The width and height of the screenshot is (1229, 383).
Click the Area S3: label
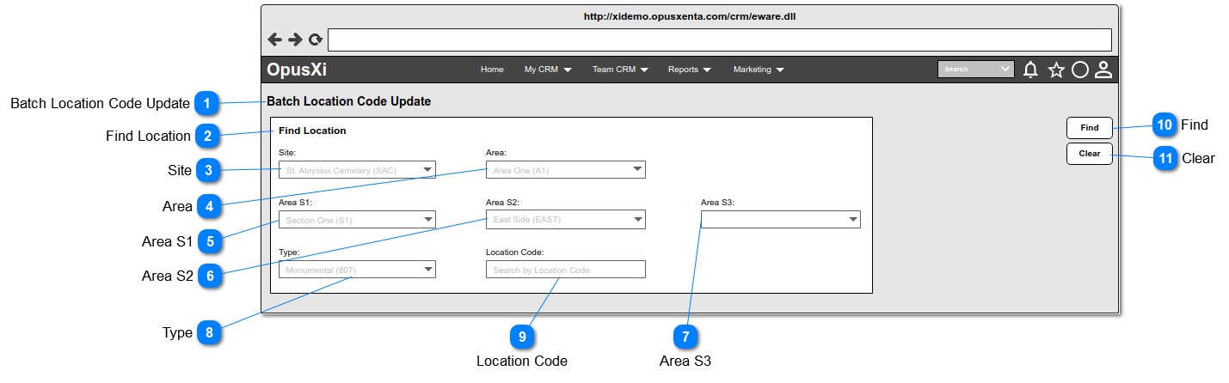717,203
